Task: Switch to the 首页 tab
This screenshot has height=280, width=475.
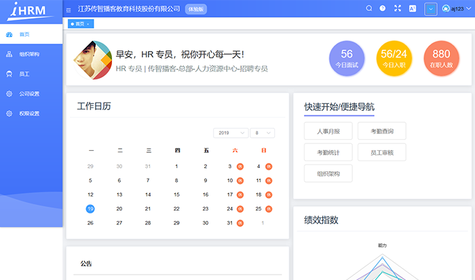Action: click(x=79, y=24)
